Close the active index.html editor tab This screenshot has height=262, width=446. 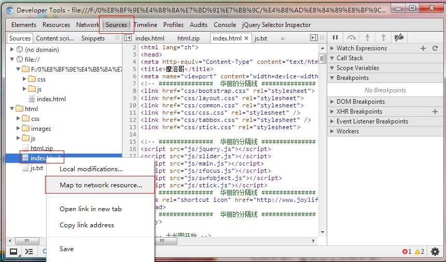coord(246,38)
